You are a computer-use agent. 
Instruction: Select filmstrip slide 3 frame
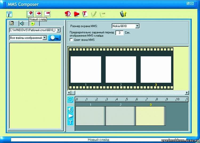click(x=156, y=70)
